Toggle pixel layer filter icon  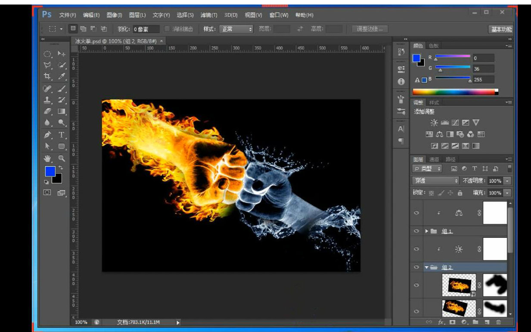pyautogui.click(x=454, y=169)
